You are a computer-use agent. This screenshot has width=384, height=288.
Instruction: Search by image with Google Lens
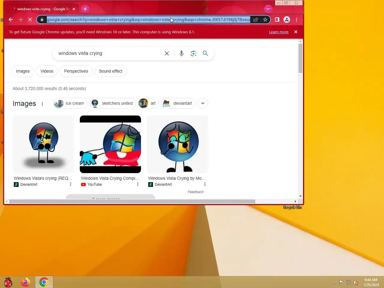pyautogui.click(x=193, y=53)
